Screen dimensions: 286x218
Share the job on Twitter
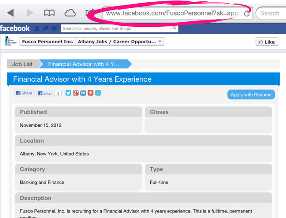click(68, 93)
